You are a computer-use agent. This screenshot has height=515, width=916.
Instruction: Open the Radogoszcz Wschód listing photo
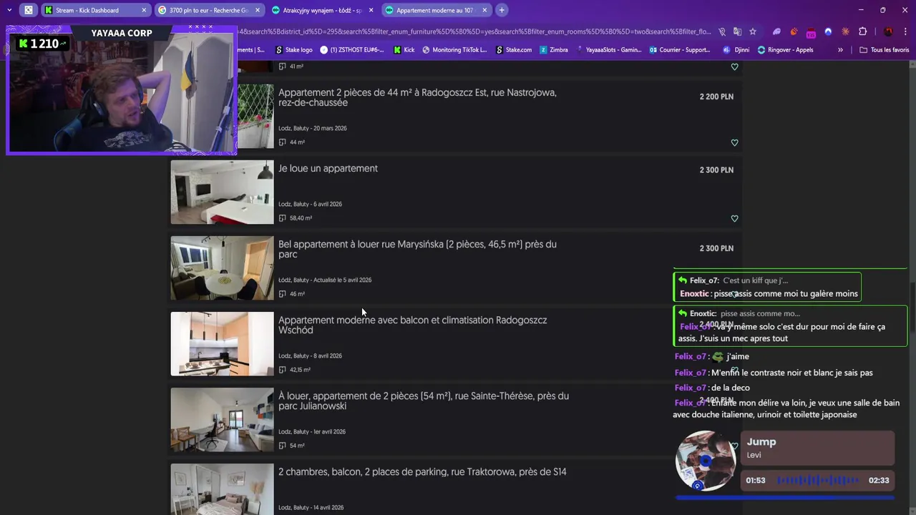tap(222, 343)
